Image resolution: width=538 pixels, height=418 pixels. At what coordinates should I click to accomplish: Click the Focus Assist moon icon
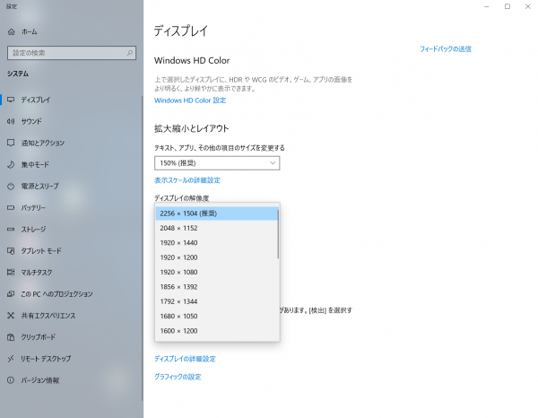pyautogui.click(x=11, y=164)
